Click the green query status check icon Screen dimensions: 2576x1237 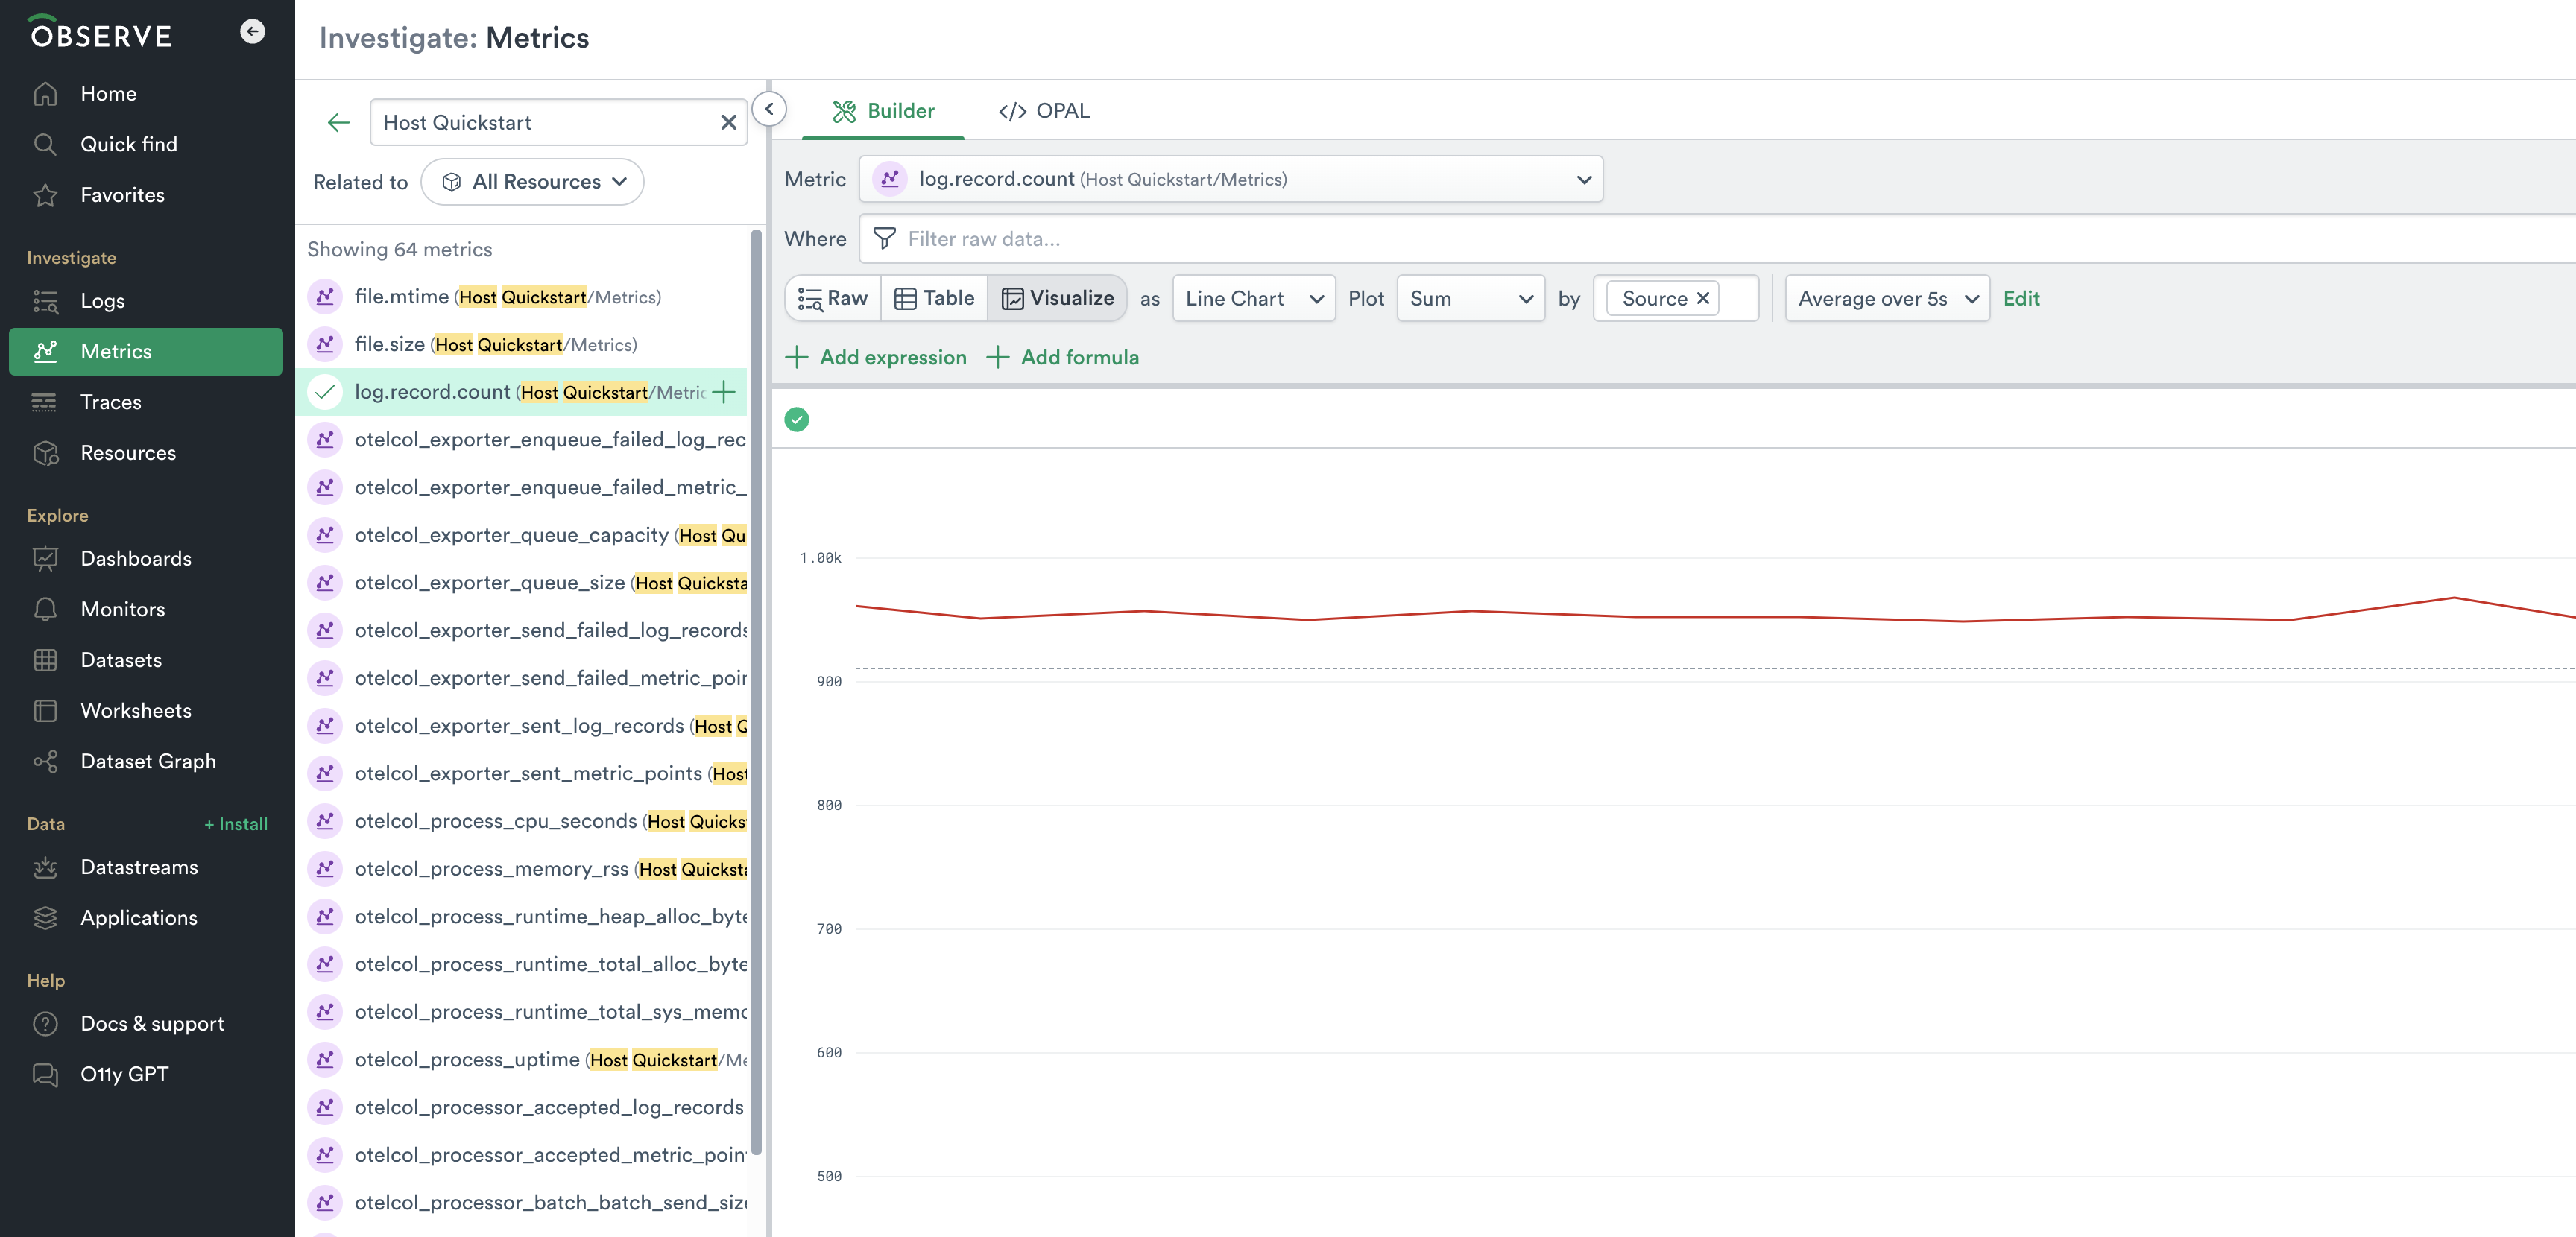click(797, 419)
